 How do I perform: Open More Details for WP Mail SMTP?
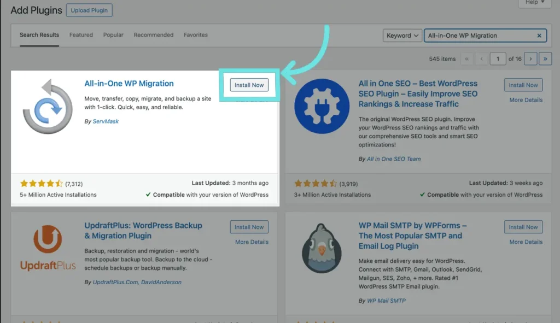pyautogui.click(x=526, y=242)
